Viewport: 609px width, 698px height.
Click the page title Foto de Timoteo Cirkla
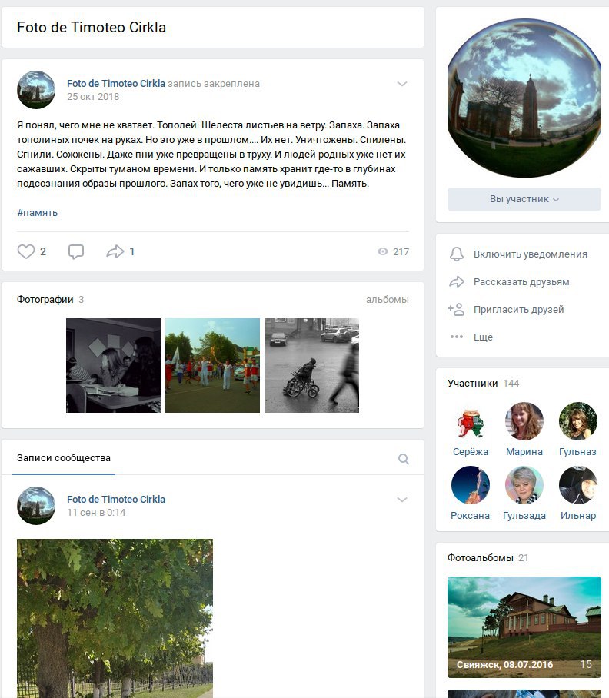pyautogui.click(x=92, y=27)
